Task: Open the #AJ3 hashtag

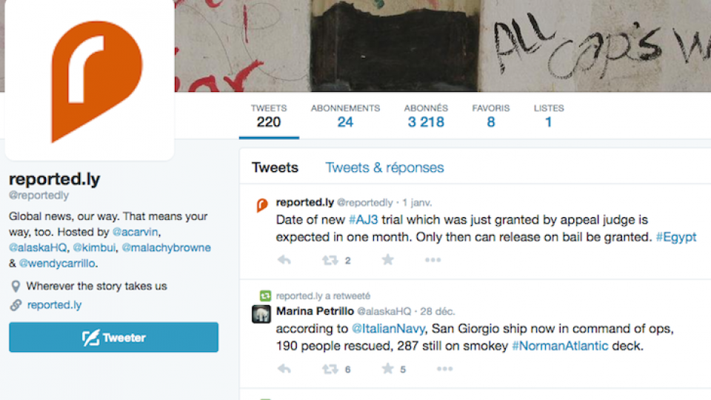Action: click(x=363, y=220)
